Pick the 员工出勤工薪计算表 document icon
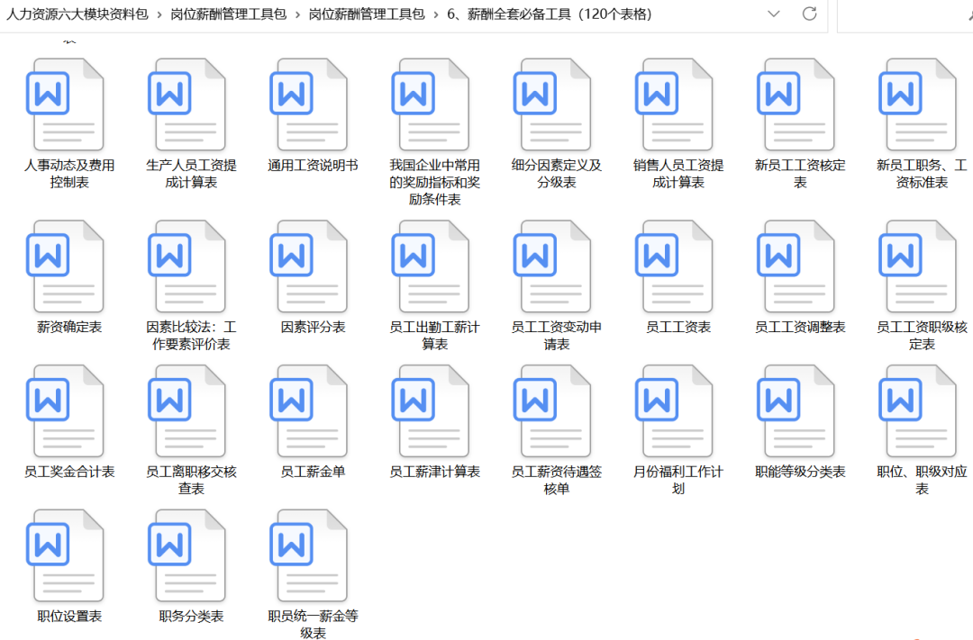The width and height of the screenshot is (973, 640). tap(431, 266)
